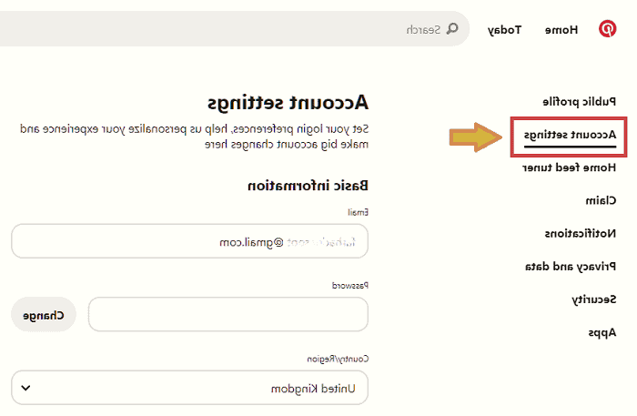Open Public profile settings
Viewport: 637px width, 416px height.
[x=581, y=101]
